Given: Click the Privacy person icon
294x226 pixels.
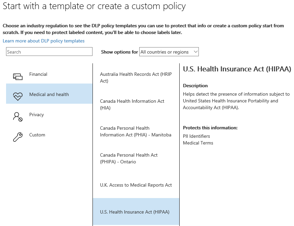Looking at the screenshot, I should coord(17,117).
